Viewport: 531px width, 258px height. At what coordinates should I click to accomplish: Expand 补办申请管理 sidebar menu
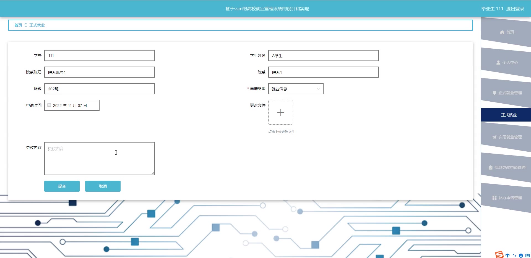[506, 198]
